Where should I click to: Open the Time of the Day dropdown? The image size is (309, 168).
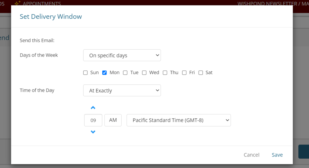coord(122,91)
